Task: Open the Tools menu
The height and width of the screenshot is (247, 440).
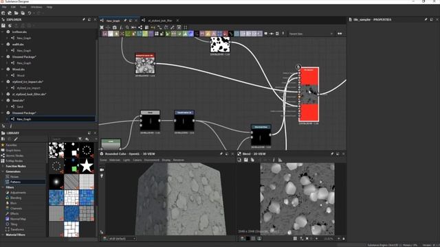Action: pos(23,7)
